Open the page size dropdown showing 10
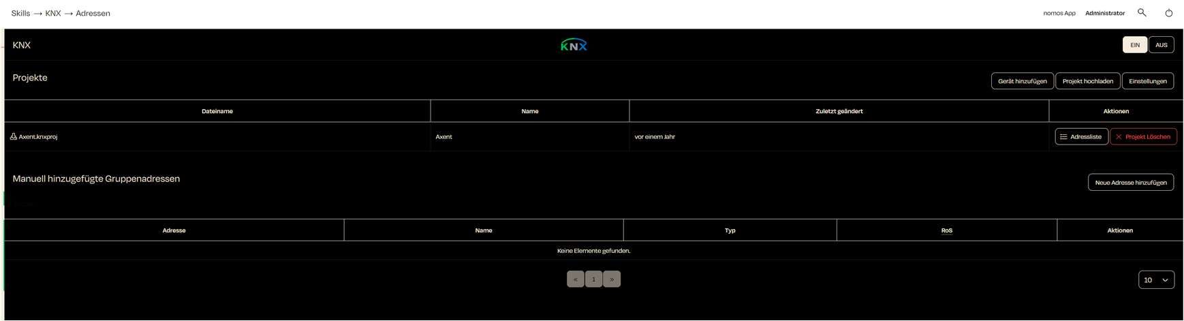Viewport: 1184px width, 321px height. click(x=1156, y=280)
